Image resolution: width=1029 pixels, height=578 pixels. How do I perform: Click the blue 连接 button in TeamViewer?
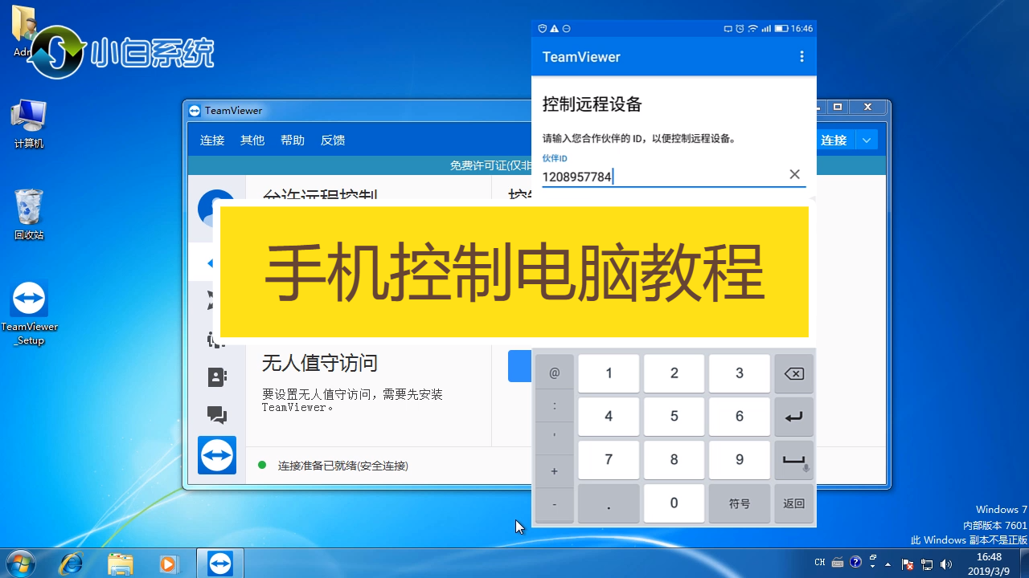pos(835,140)
